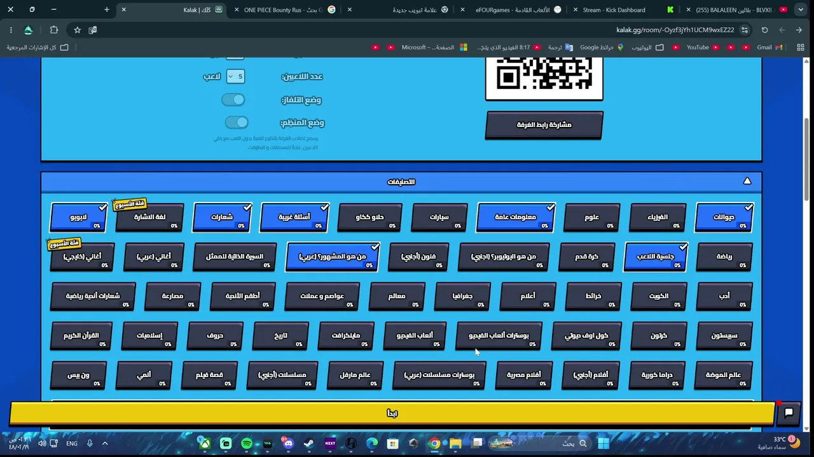Open Microsoft Store from the taskbar
This screenshot has width=814, height=457.
(393, 444)
